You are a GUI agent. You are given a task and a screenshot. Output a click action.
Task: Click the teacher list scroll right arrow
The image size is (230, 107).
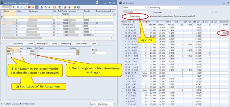pyautogui.click(x=111, y=38)
